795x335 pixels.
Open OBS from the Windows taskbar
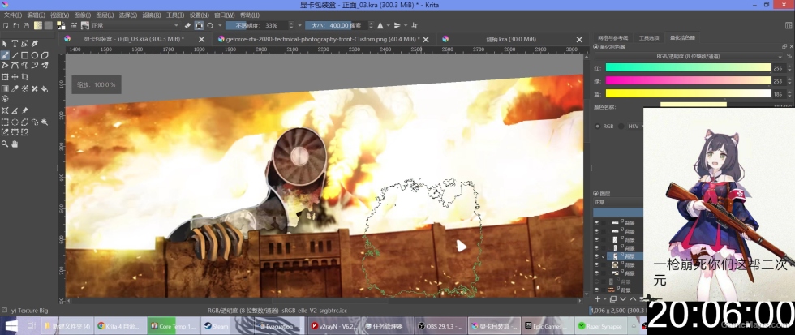(440, 326)
